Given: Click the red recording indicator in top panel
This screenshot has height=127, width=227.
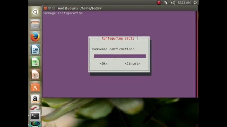Looking at the screenshot, I should tap(159, 2).
